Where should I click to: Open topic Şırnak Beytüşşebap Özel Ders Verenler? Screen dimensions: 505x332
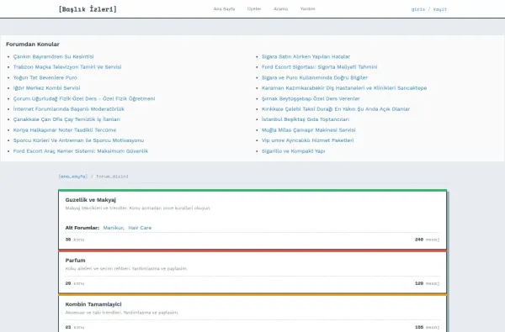click(x=311, y=98)
